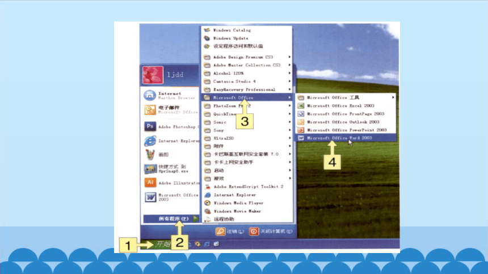Screen dimensions: 488x274
Task: Open the Startup (启动) folder
Action: tap(247, 170)
